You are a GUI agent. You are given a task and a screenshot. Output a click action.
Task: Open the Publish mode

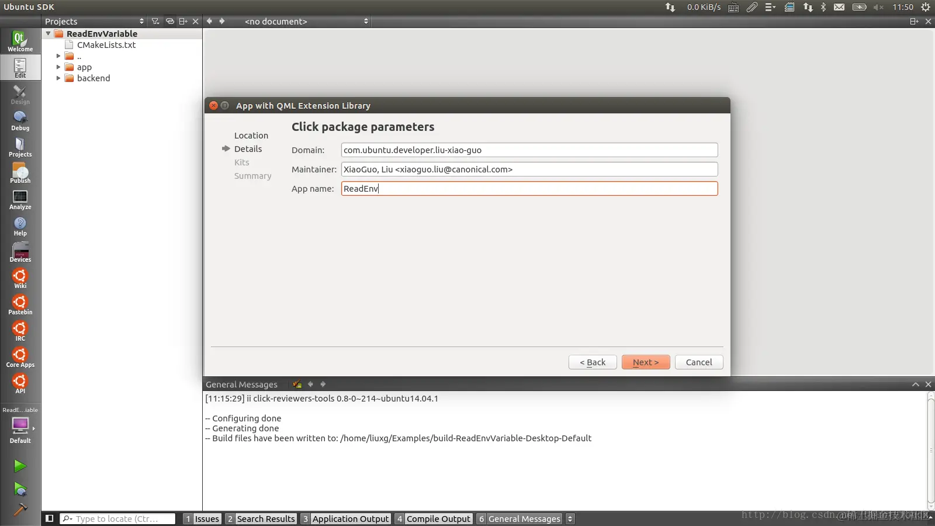coord(20,173)
